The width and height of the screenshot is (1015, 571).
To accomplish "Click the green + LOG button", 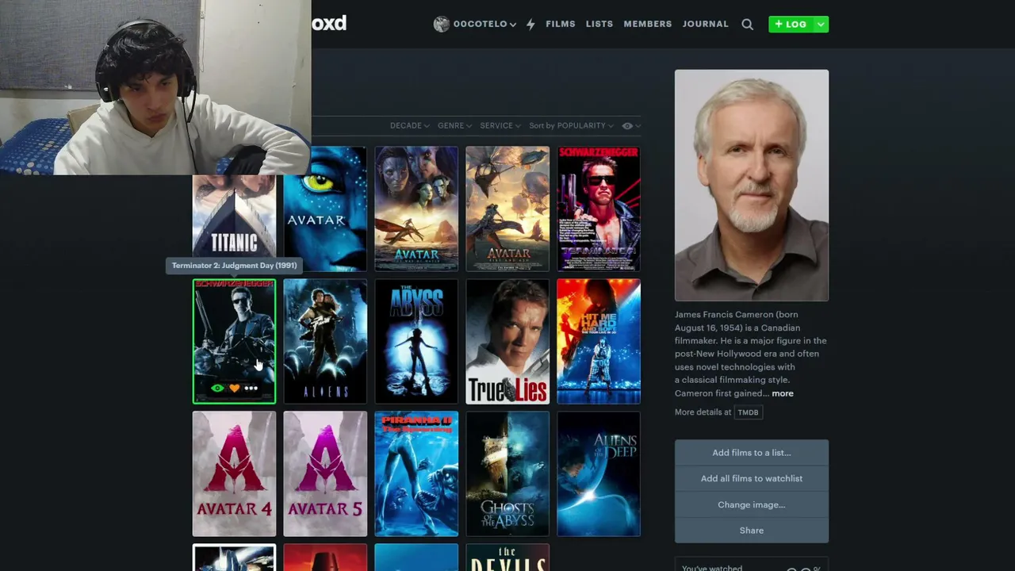I will coord(791,25).
